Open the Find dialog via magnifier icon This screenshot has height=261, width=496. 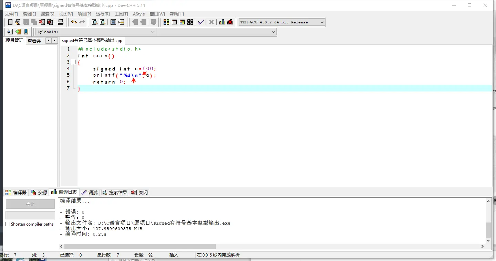coord(94,22)
